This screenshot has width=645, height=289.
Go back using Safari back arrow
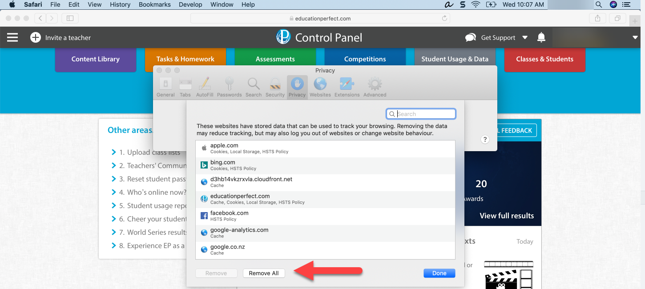[x=40, y=18]
